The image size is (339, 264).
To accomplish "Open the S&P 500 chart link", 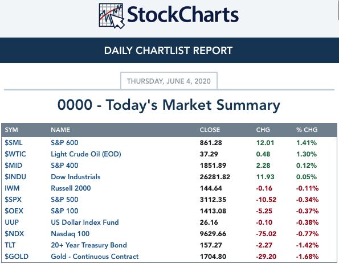I will pos(64,200).
